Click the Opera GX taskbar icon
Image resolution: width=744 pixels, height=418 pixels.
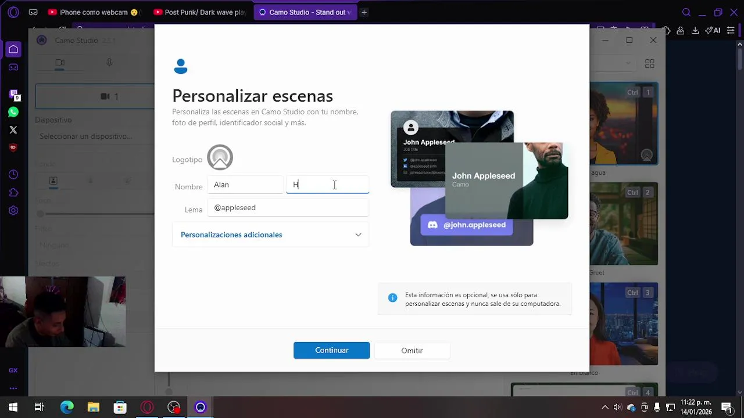(147, 408)
